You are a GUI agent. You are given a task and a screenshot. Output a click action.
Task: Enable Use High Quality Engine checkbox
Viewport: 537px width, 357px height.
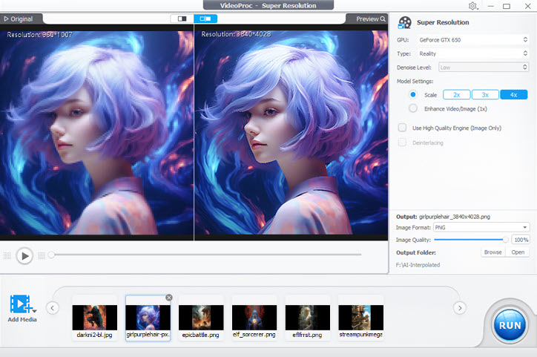(403, 128)
